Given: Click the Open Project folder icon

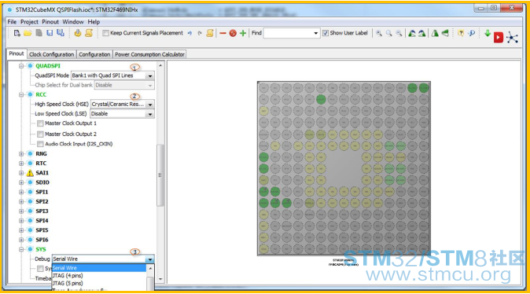Looking at the screenshot, I should tap(28, 33).
